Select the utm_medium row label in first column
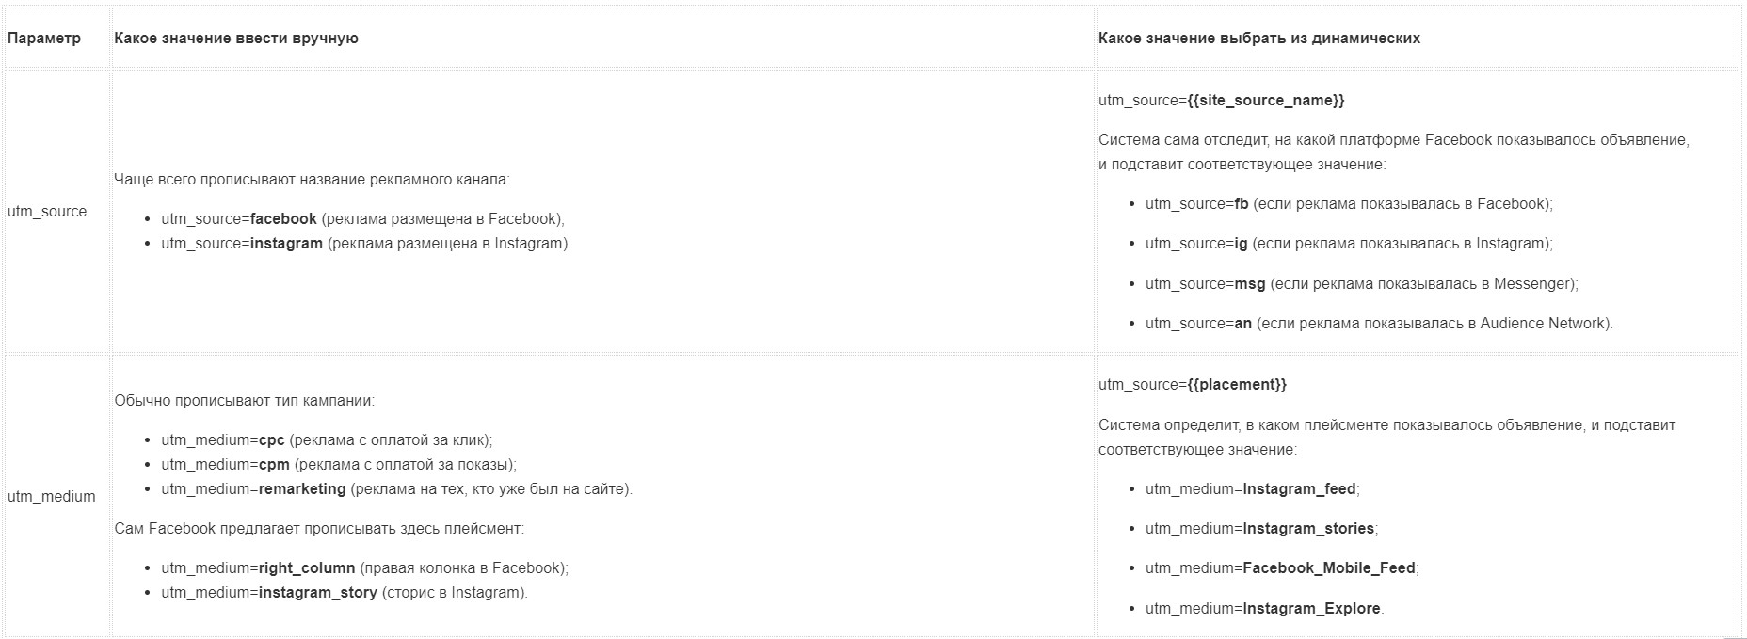This screenshot has width=1747, height=639. point(52,497)
